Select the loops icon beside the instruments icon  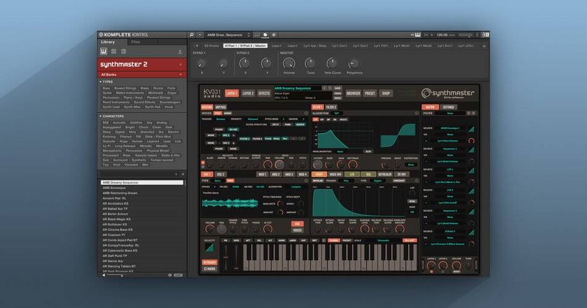114,52
